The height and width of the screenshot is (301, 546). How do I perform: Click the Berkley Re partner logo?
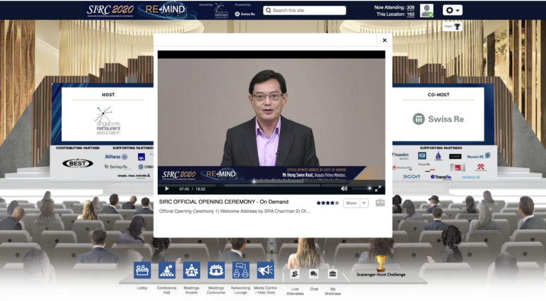coord(116,167)
